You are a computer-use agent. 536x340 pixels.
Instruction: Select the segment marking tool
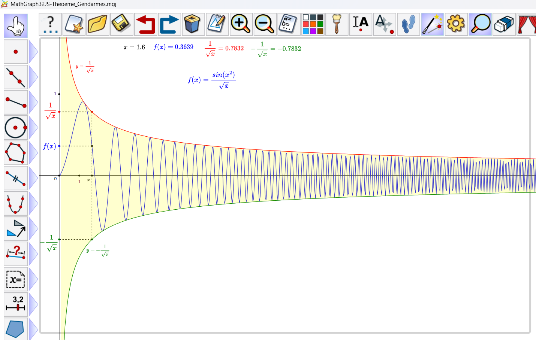pyautogui.click(x=16, y=178)
